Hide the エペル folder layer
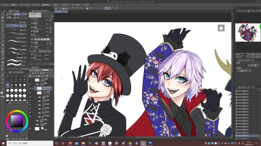Screen dimensions: 261x146 [30, 109]
